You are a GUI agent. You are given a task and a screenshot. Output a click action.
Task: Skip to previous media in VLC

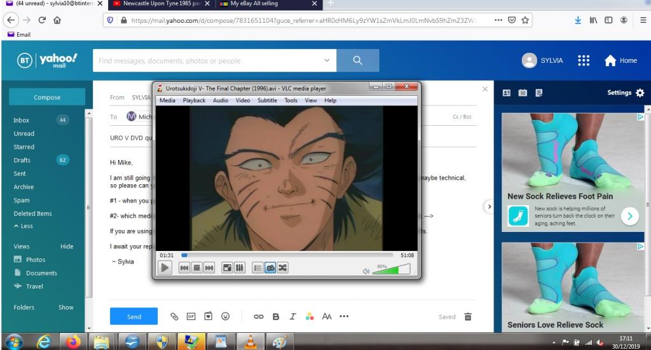[184, 268]
